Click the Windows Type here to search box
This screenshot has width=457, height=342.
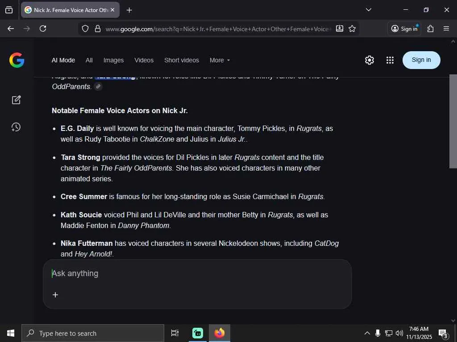tap(93, 333)
